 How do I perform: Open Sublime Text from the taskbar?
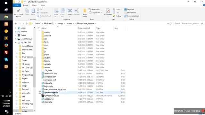pyautogui.click(x=6, y=38)
